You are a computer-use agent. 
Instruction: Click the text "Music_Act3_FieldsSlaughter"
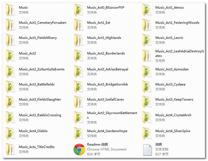pos(40,100)
